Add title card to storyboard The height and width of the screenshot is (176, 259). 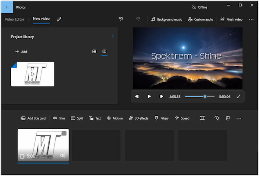coord(33,118)
